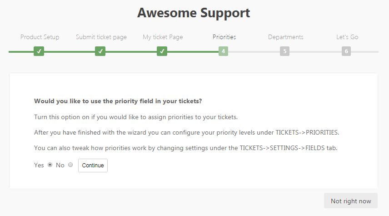
Task: Open the Departments step label
Action: point(285,37)
